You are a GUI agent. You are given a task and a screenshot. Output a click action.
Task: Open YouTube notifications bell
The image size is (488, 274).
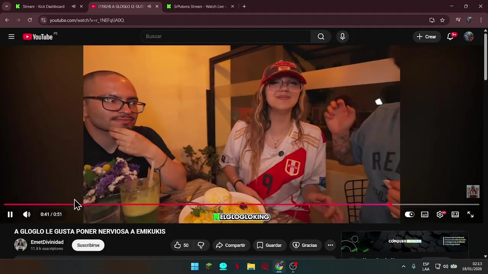point(450,37)
